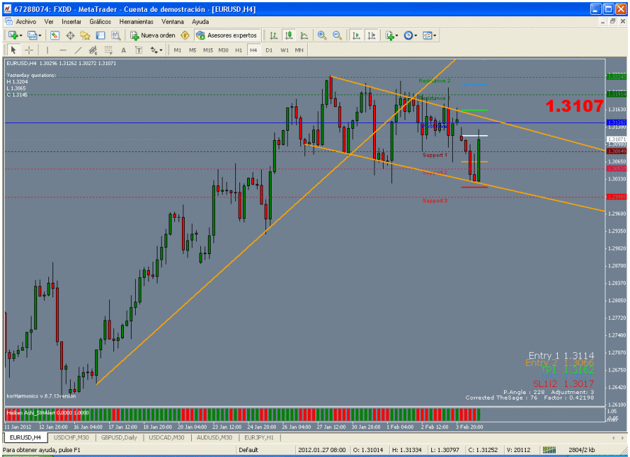Switch chart to candlestick display
This screenshot has width=630, height=457.
tap(289, 35)
